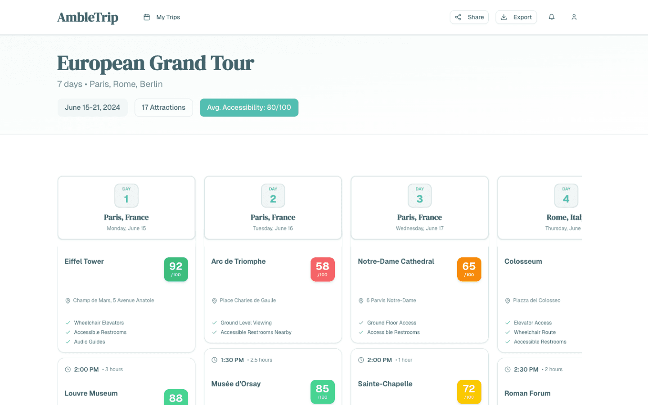
Task: Click the 92/100 score badge on Eiffel Tower
Action: (176, 269)
